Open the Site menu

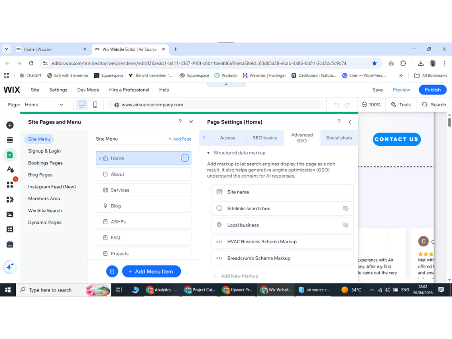pyautogui.click(x=35, y=89)
